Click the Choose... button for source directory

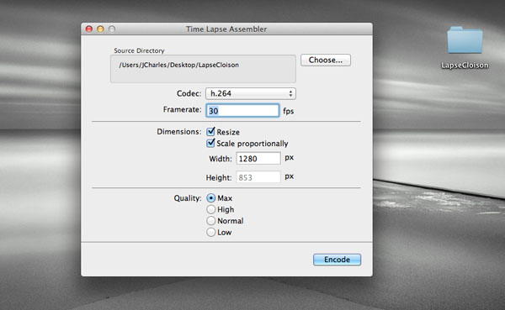click(326, 60)
